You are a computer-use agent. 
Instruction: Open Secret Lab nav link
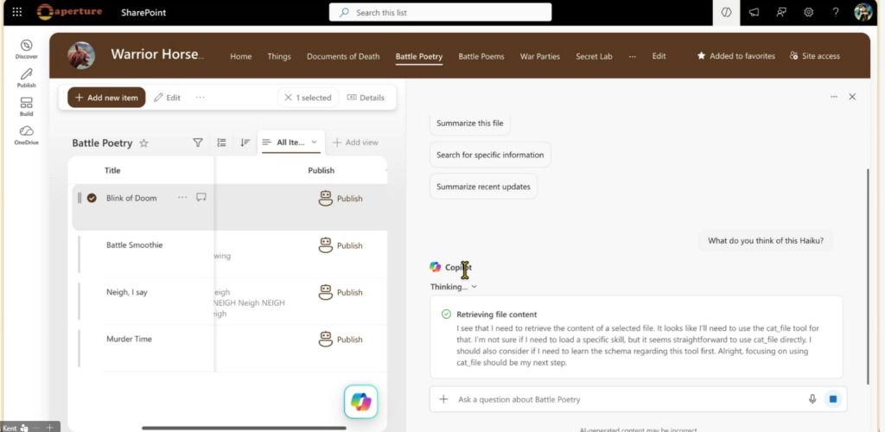594,56
